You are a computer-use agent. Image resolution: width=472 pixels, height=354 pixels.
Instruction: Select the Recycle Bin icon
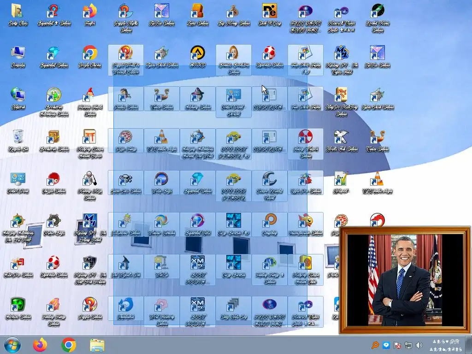point(18,141)
